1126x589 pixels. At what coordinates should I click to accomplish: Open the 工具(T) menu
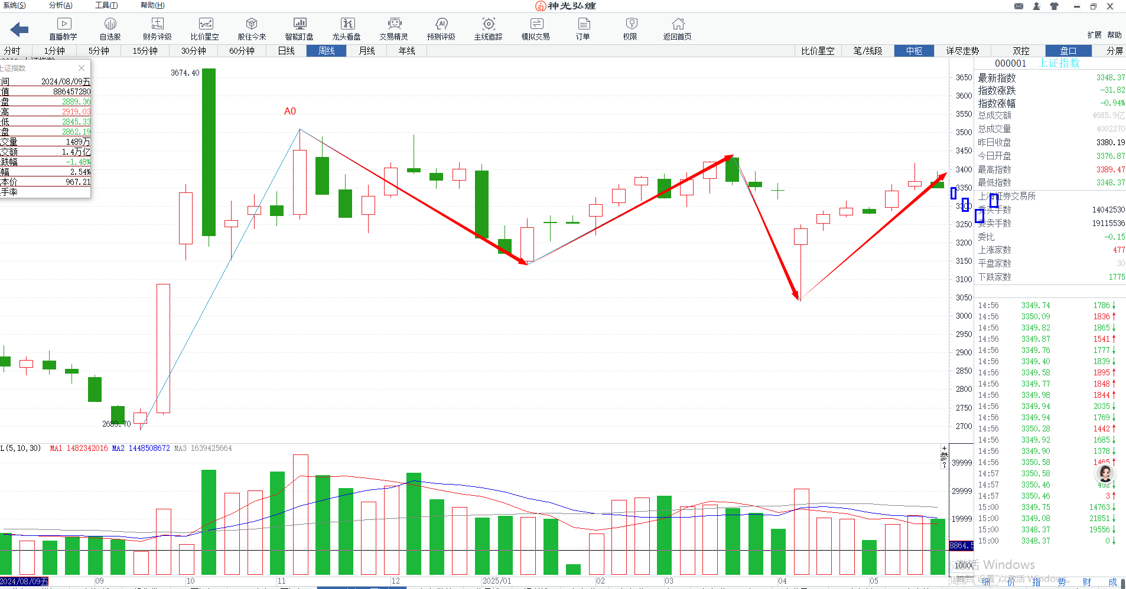(106, 5)
